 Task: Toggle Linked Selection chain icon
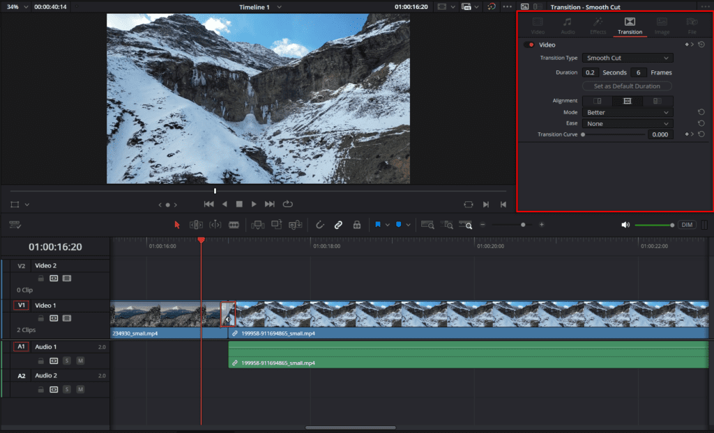[338, 225]
